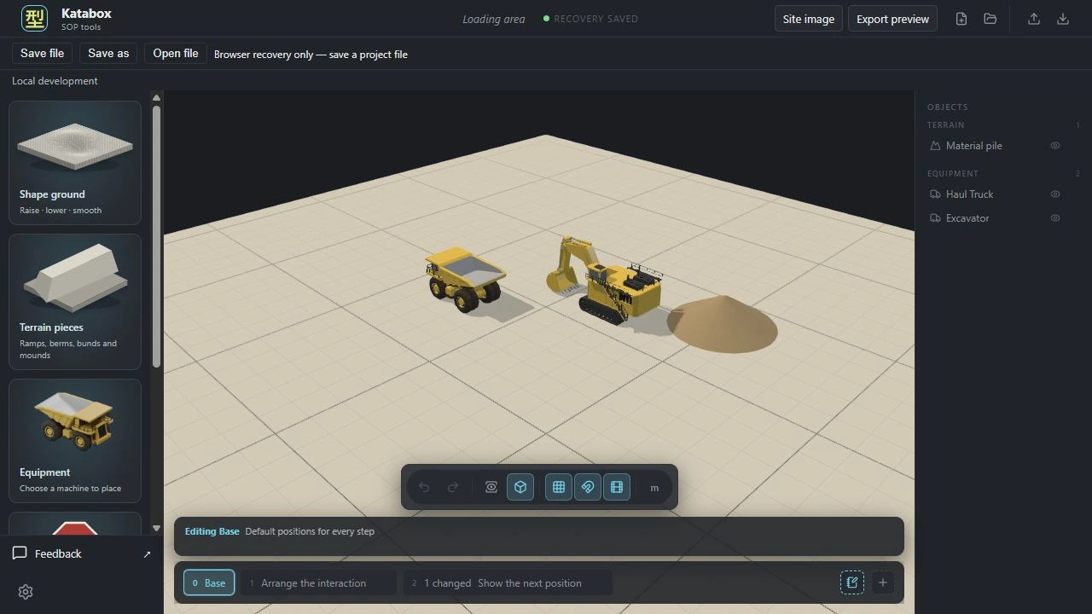Select the Base step tab

point(209,582)
